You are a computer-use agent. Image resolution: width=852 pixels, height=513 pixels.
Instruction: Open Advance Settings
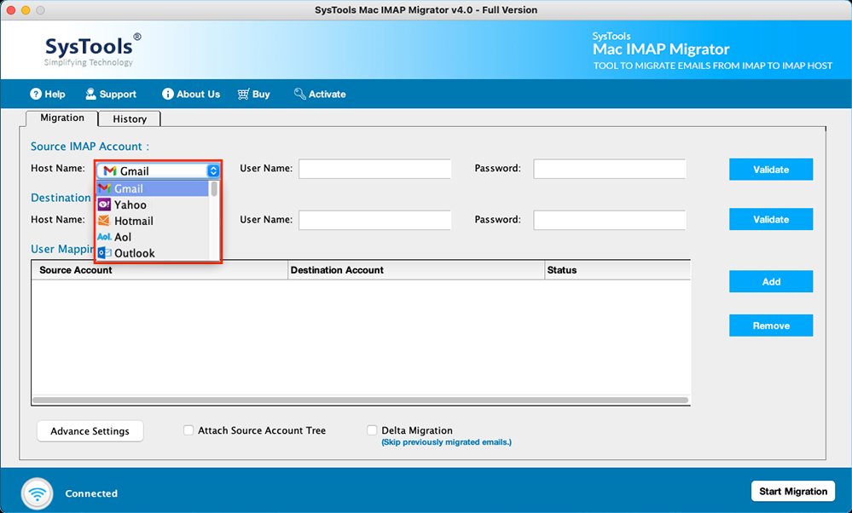click(90, 431)
